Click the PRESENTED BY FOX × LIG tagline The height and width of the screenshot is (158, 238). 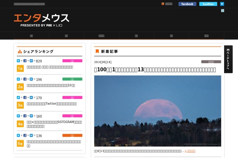(41, 25)
